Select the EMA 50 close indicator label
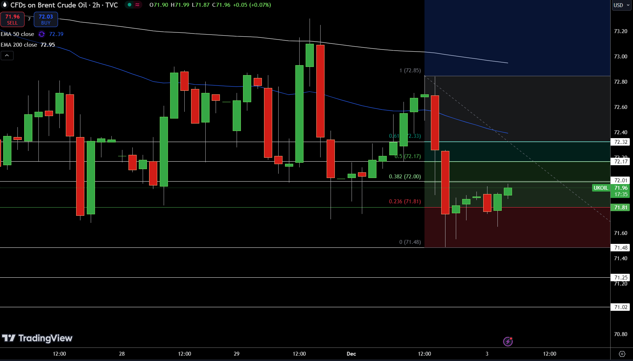 pos(17,34)
